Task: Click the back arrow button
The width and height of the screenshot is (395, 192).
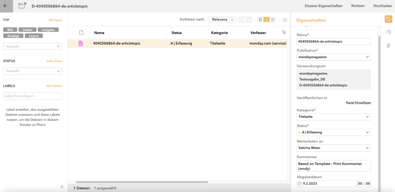Action: (5, 6)
